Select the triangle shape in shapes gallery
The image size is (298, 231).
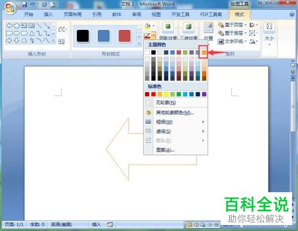(32, 33)
